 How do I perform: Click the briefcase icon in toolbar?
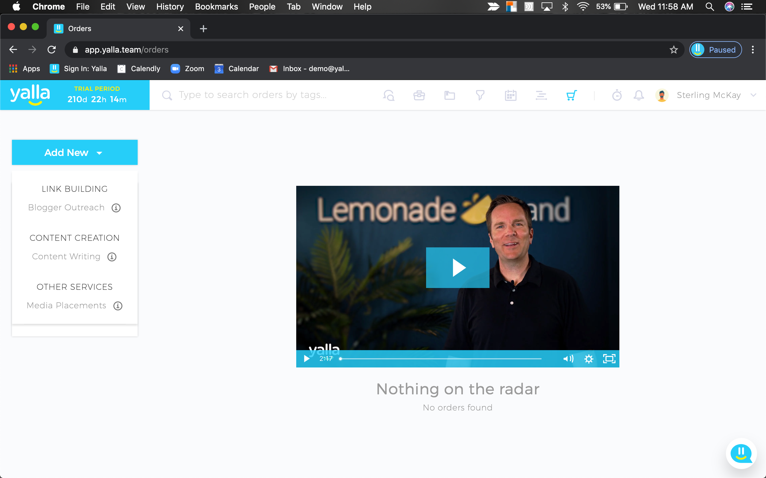click(x=419, y=95)
